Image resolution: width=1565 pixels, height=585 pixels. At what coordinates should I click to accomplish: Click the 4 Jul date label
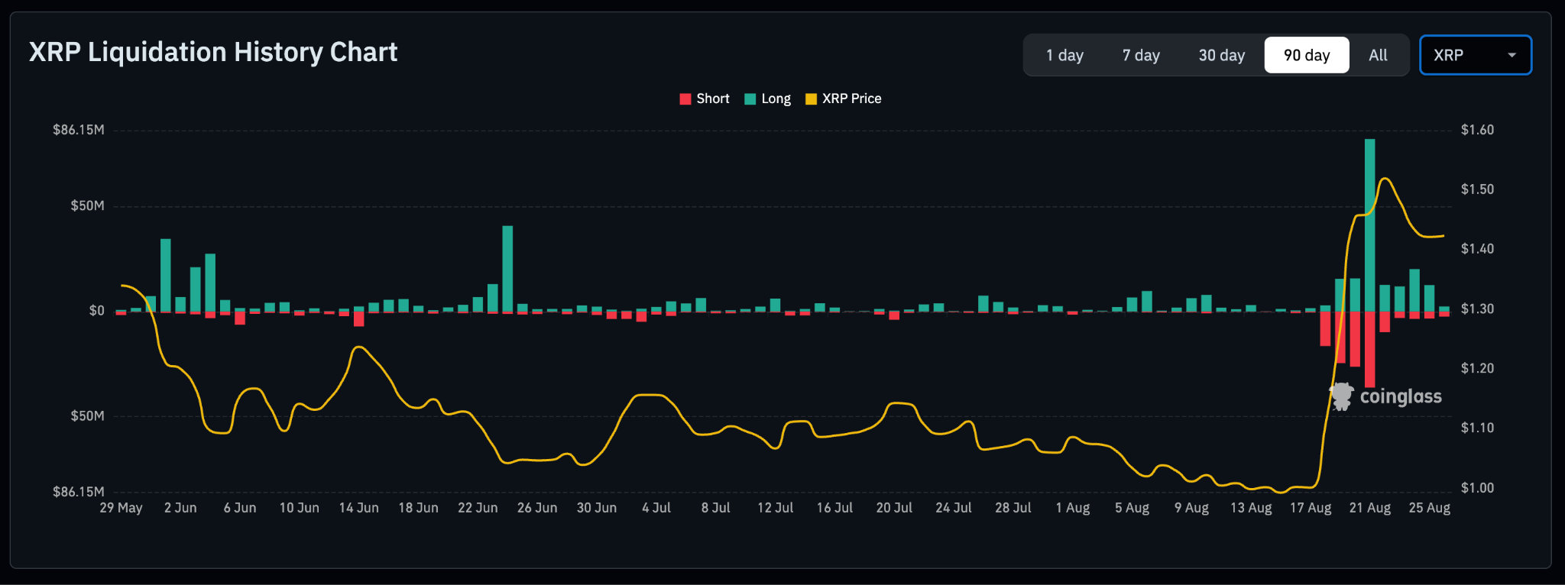pos(656,508)
